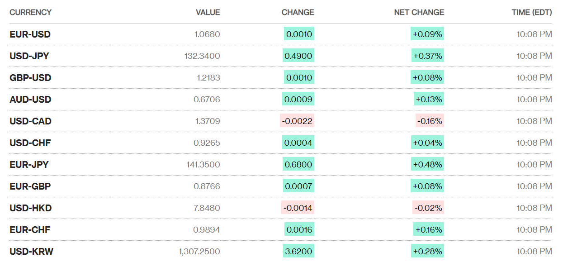Open the AUD-USD currency pair
Image resolution: width=563 pixels, height=262 pixels.
pos(30,100)
